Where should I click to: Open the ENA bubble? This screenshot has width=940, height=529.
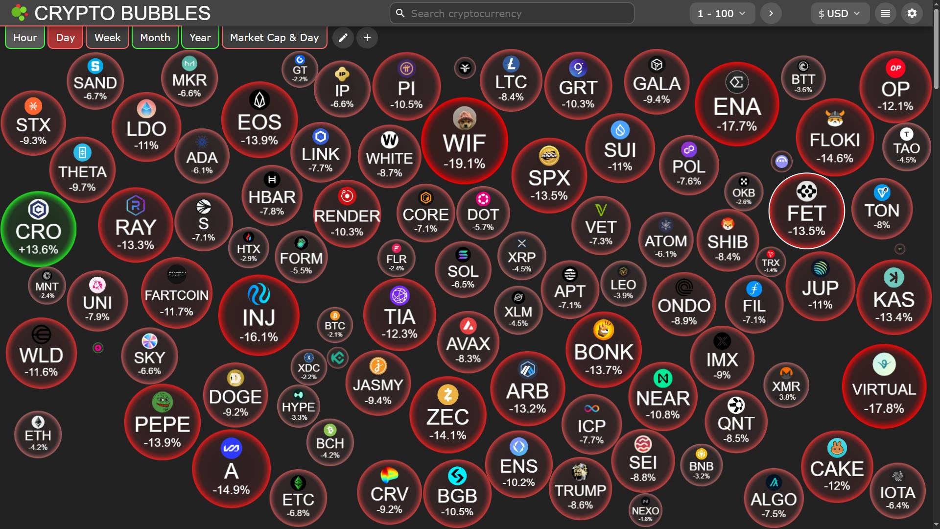737,104
